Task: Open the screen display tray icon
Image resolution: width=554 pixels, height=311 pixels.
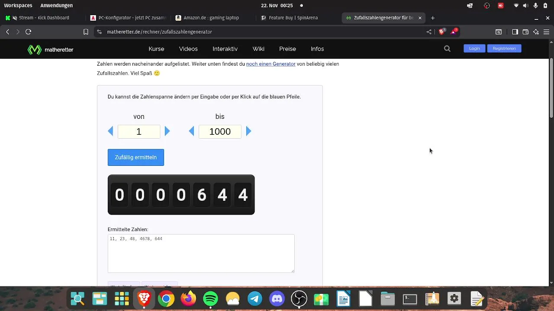Action: coord(470,6)
